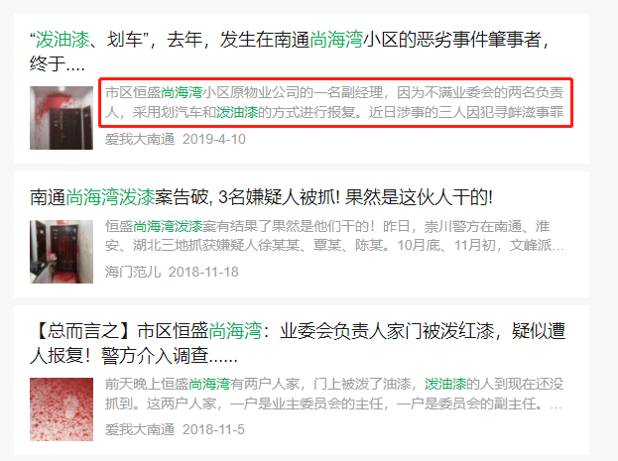This screenshot has height=461, width=618.
Task: Open '【总而言之】市区恒盛尚海湾' article title
Action: click(x=298, y=343)
